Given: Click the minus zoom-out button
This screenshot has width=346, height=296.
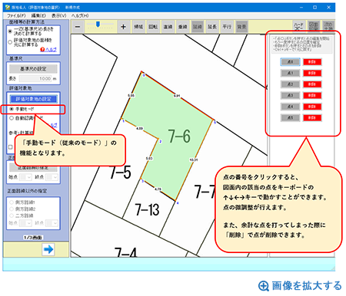Looking at the screenshot, I should tap(78, 27).
